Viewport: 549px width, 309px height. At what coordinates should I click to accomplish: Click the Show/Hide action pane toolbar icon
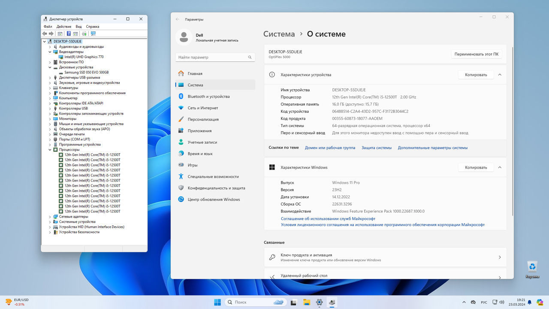click(x=75, y=33)
